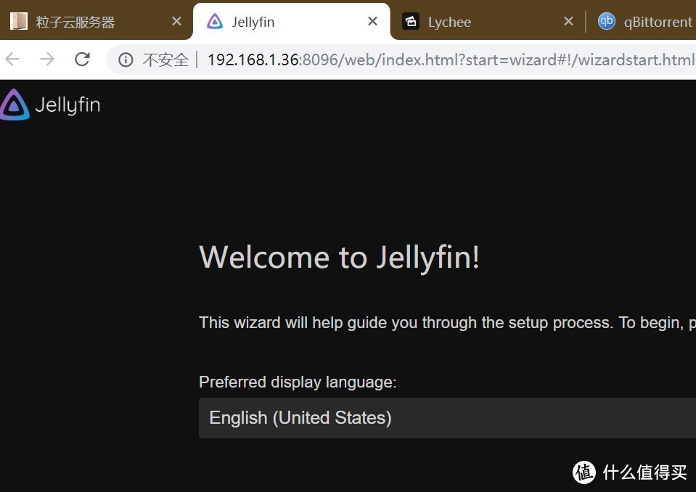Click the qBittorrent tab favicon
696x492 pixels.
[x=606, y=21]
